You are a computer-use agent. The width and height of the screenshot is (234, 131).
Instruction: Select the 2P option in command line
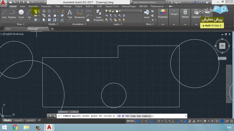123,116
